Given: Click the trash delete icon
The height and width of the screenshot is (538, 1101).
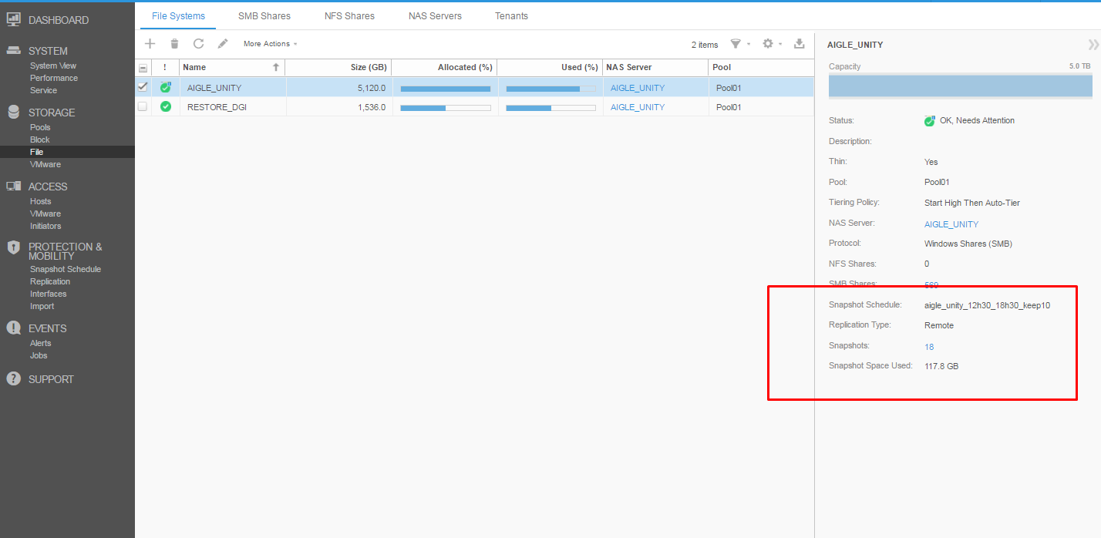Looking at the screenshot, I should (x=174, y=44).
